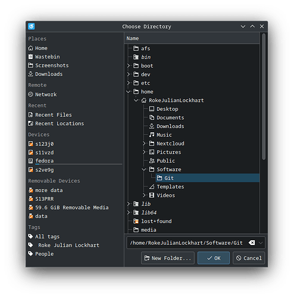Select bin folder

click(142, 57)
